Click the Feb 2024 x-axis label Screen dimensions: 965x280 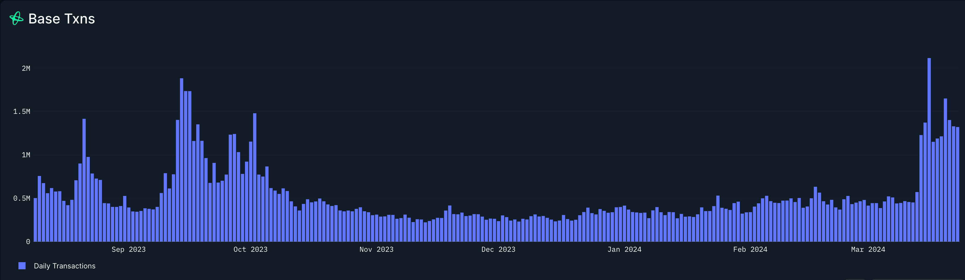(750, 249)
